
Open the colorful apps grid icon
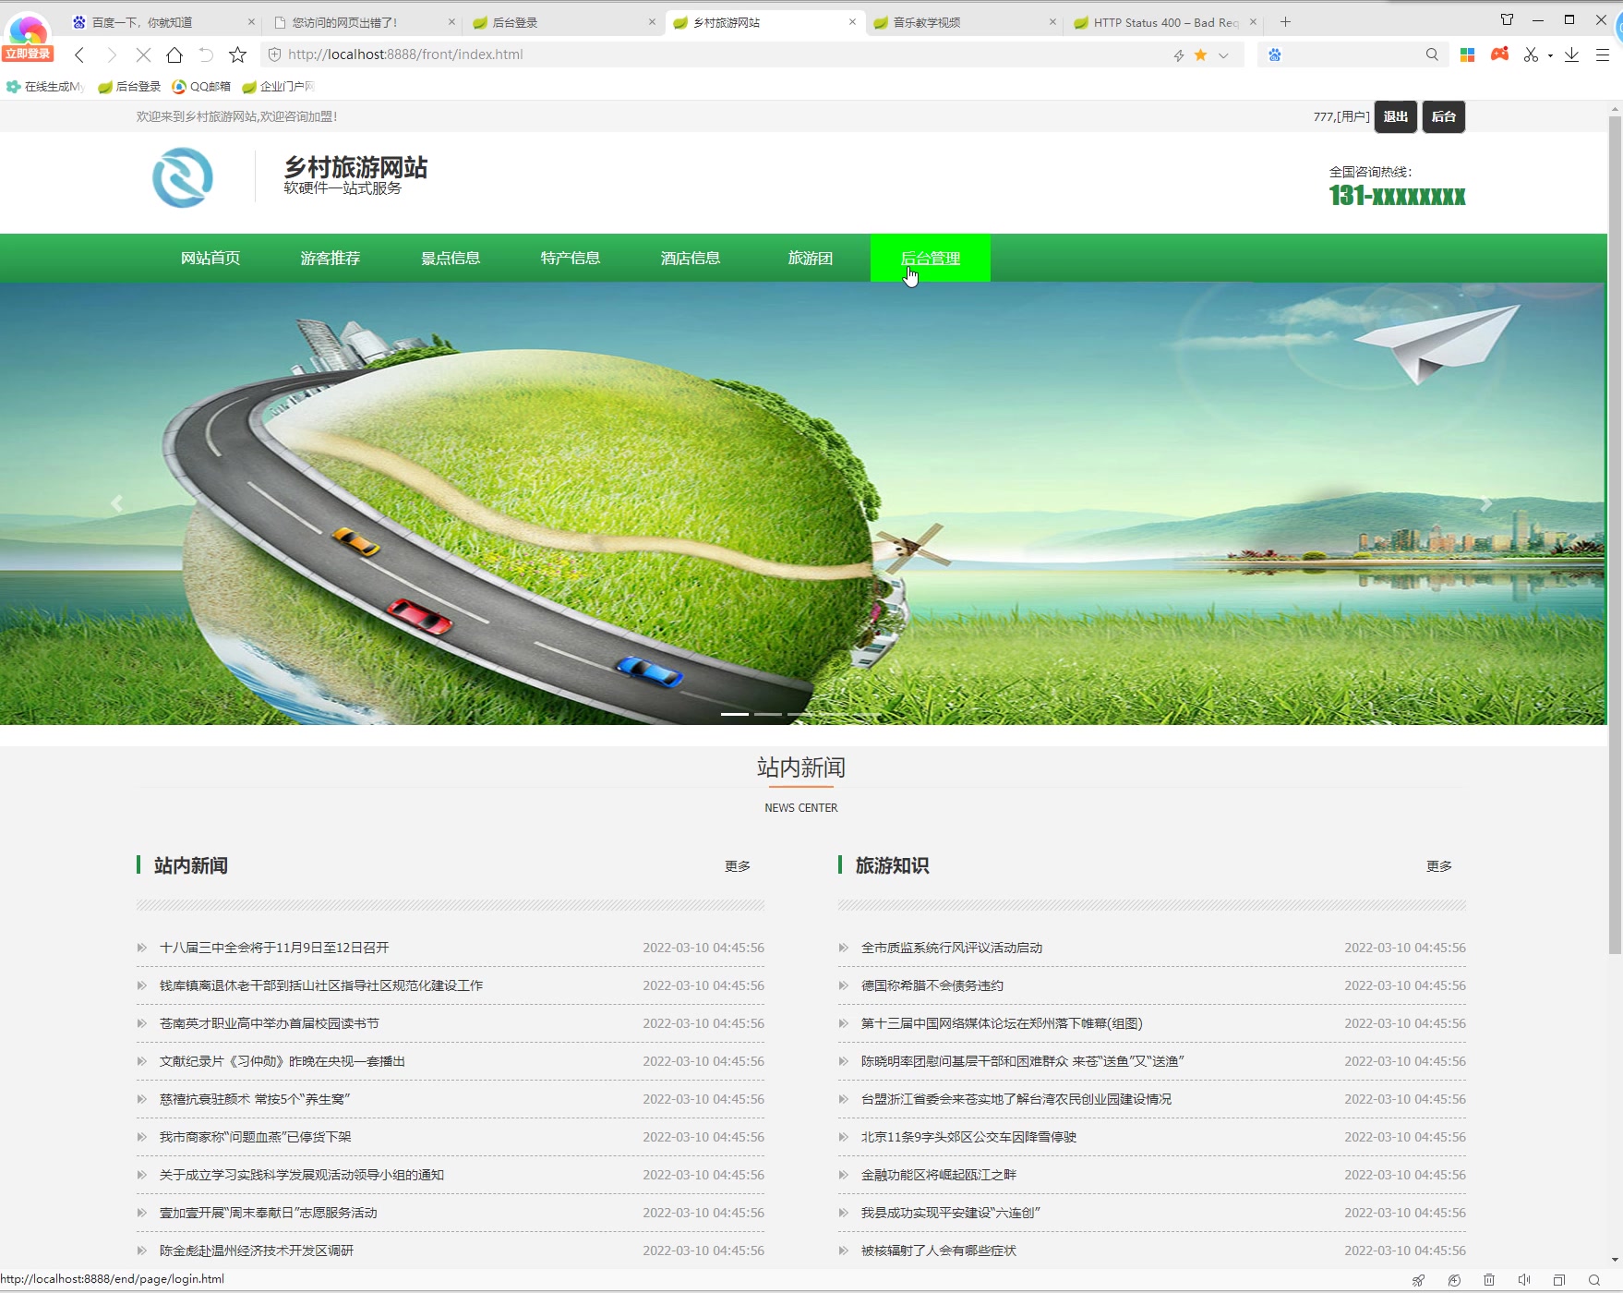pos(1467,54)
